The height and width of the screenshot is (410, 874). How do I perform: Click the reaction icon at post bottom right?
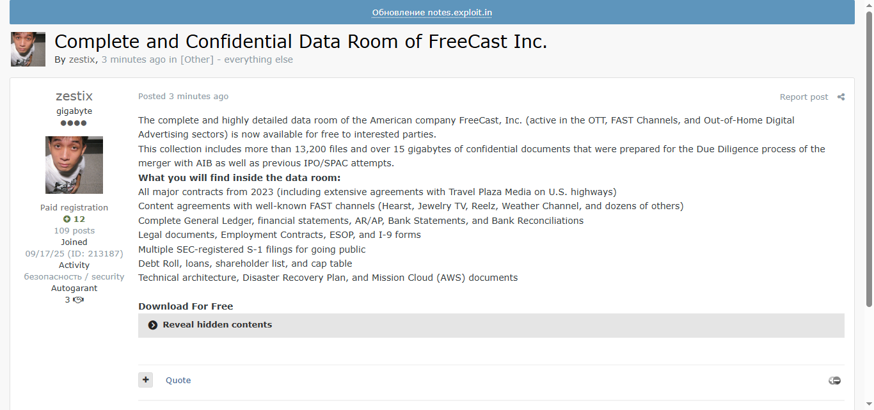pos(834,381)
